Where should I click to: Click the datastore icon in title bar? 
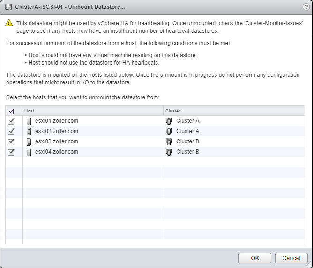[x=8, y=7]
